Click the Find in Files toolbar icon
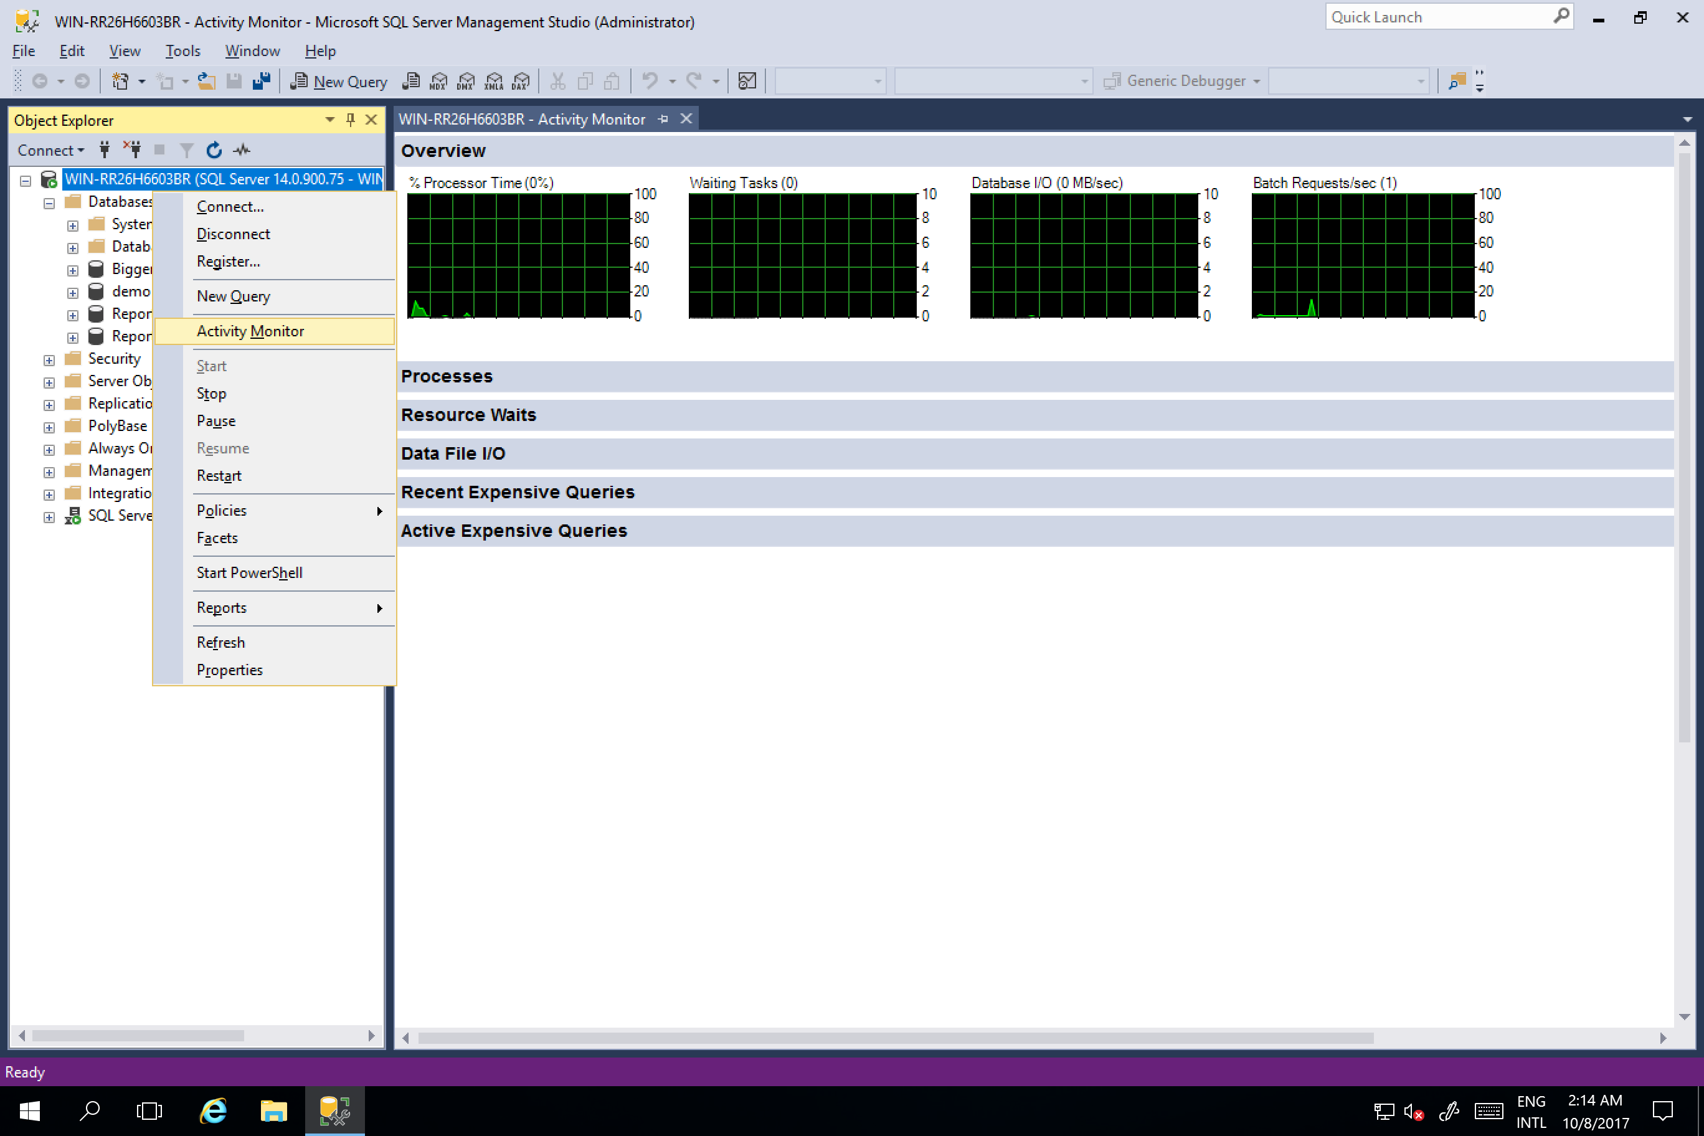Screen dimensions: 1704x1136 pos(1457,81)
